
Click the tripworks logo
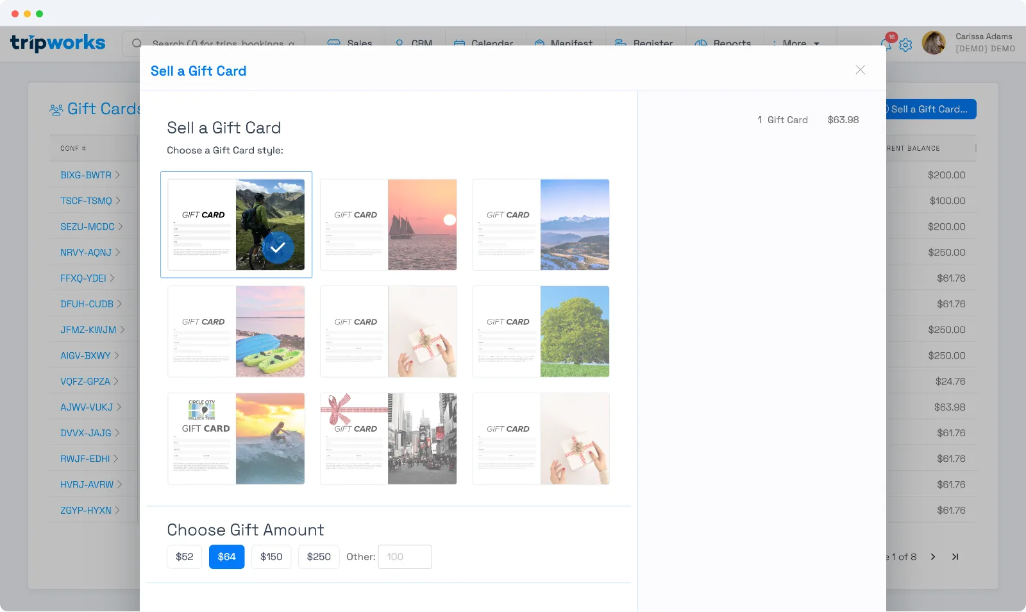tap(58, 43)
